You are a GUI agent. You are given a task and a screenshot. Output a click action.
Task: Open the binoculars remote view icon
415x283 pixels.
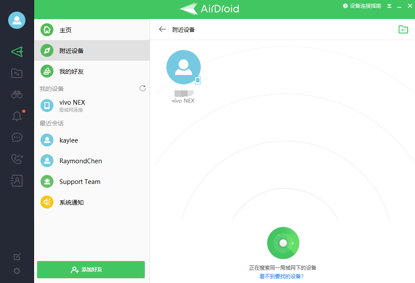(17, 94)
